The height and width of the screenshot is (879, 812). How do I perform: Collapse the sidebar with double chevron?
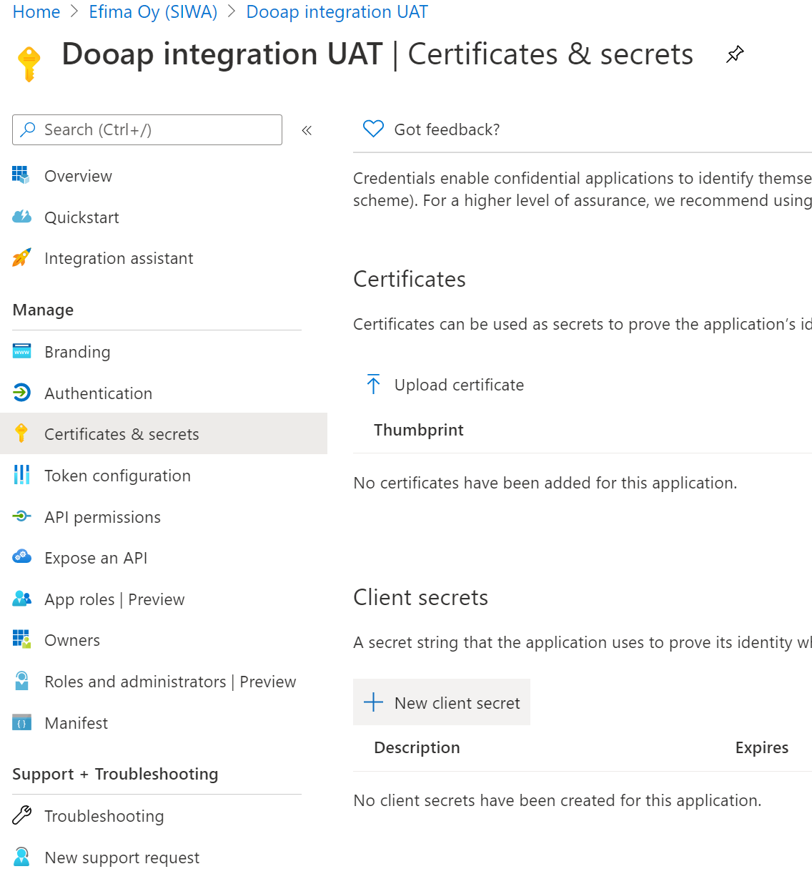click(x=307, y=130)
